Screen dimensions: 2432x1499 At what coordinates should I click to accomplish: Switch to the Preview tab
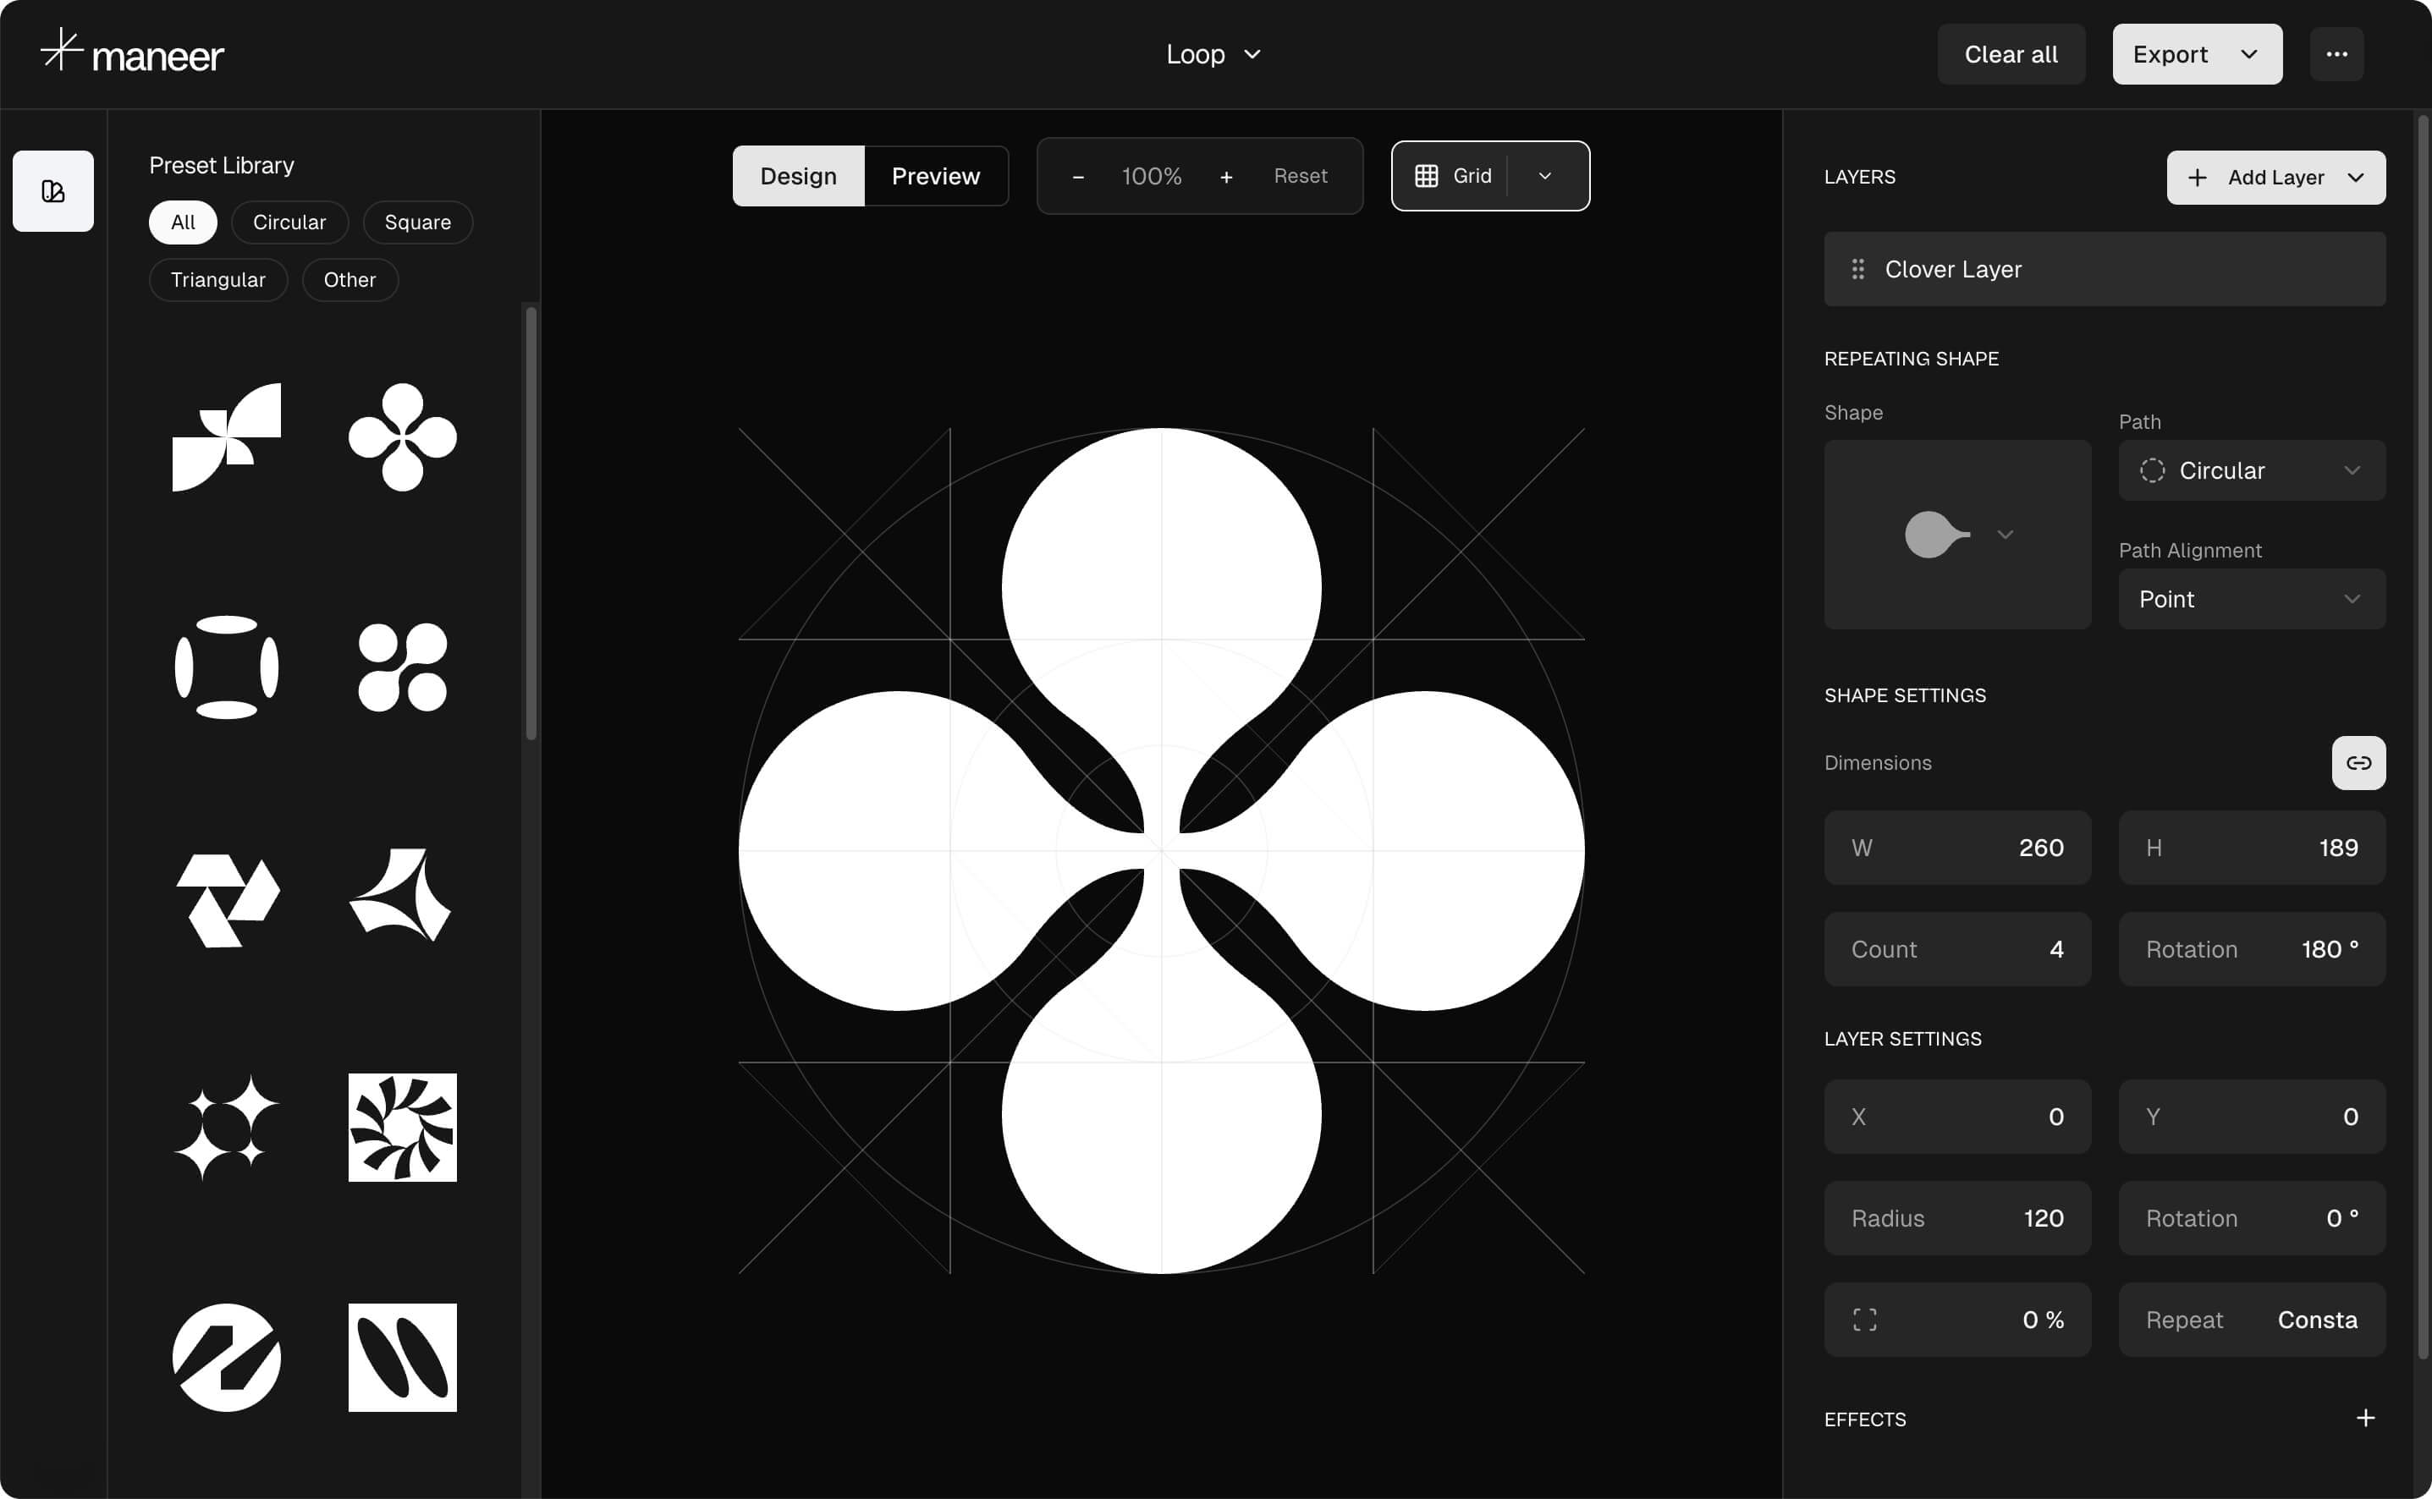(x=935, y=175)
